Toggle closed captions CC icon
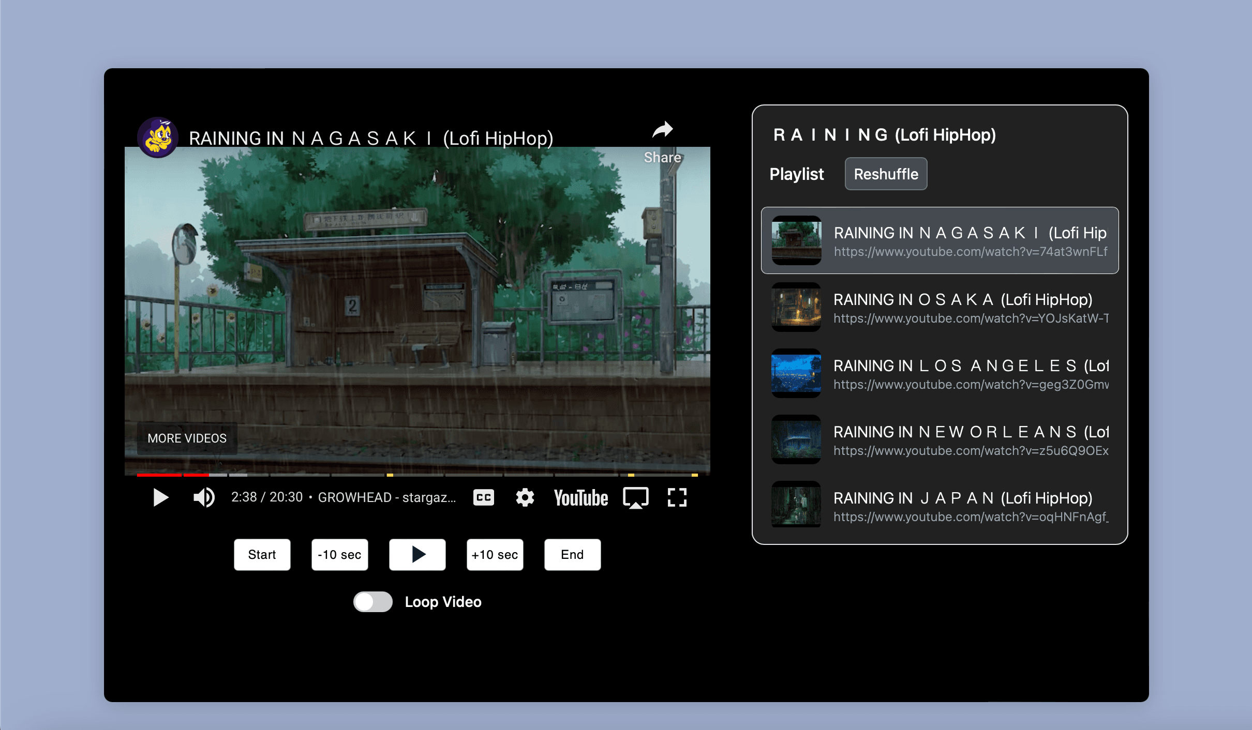The width and height of the screenshot is (1252, 730). (x=483, y=497)
